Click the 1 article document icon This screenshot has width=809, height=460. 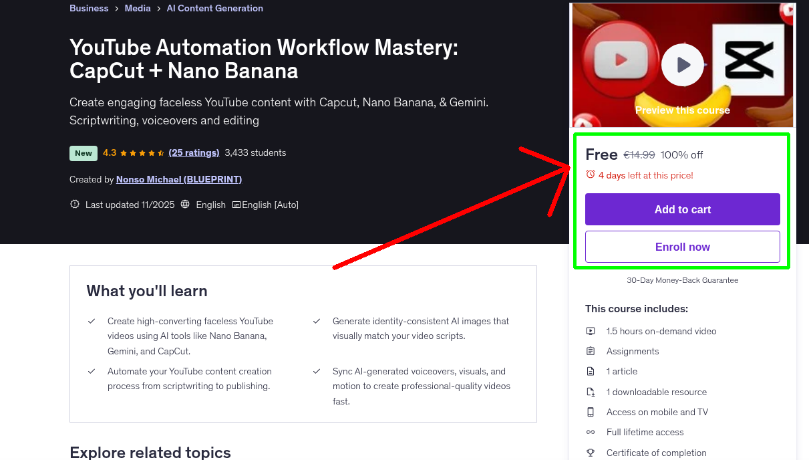[x=591, y=371]
